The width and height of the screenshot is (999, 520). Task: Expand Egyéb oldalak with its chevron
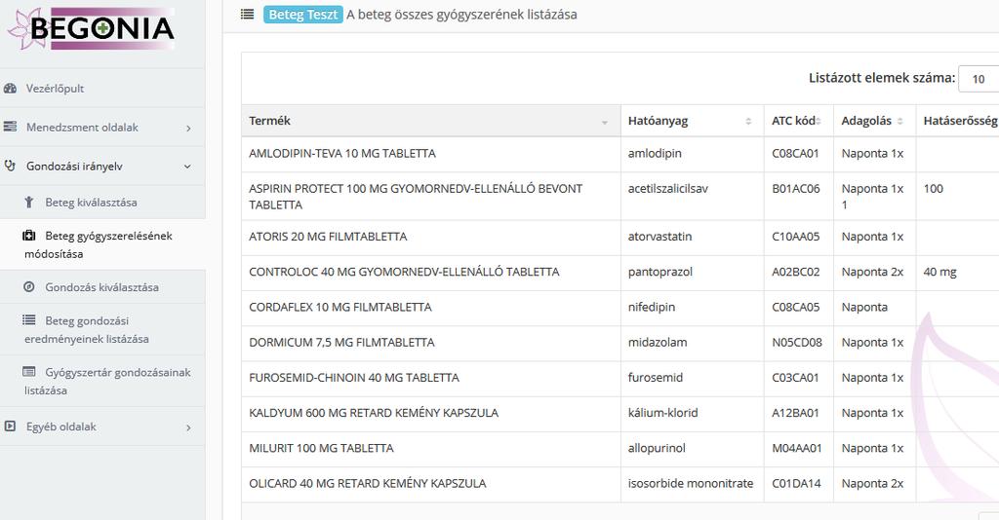188,427
